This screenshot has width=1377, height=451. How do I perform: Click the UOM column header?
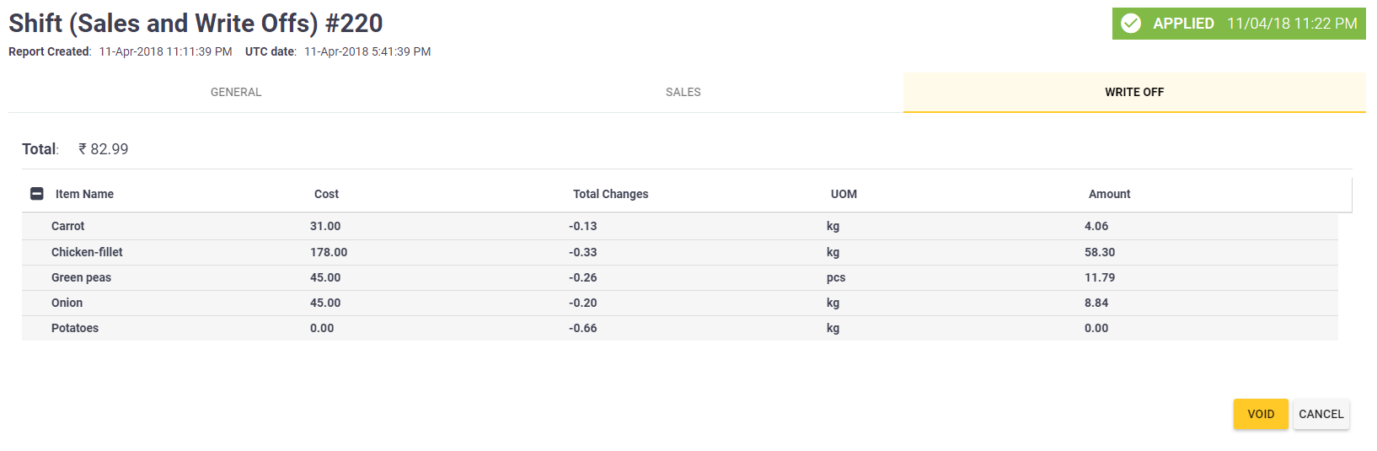[844, 194]
